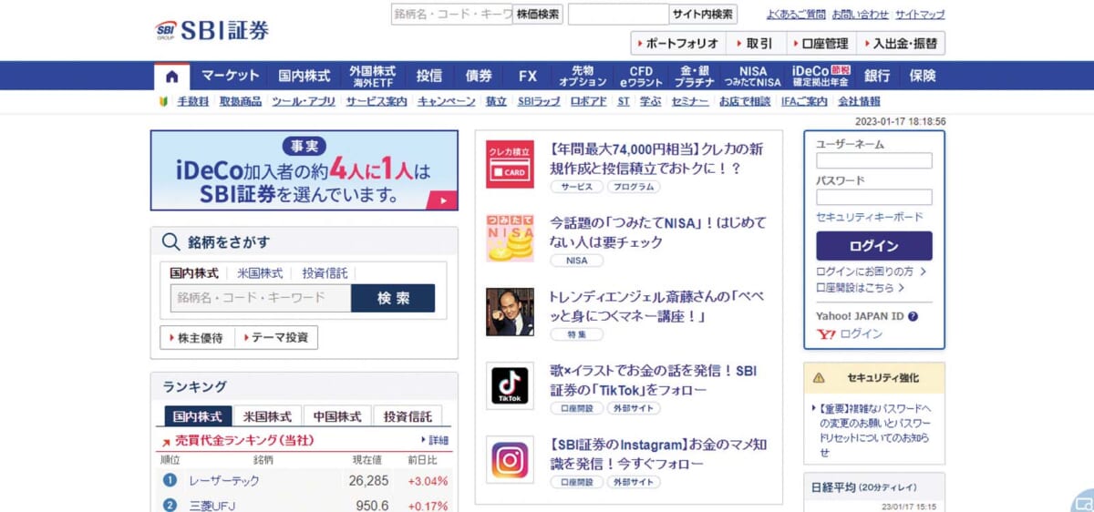
Task: Open the CFD eワラント menu
Action: tap(641, 76)
